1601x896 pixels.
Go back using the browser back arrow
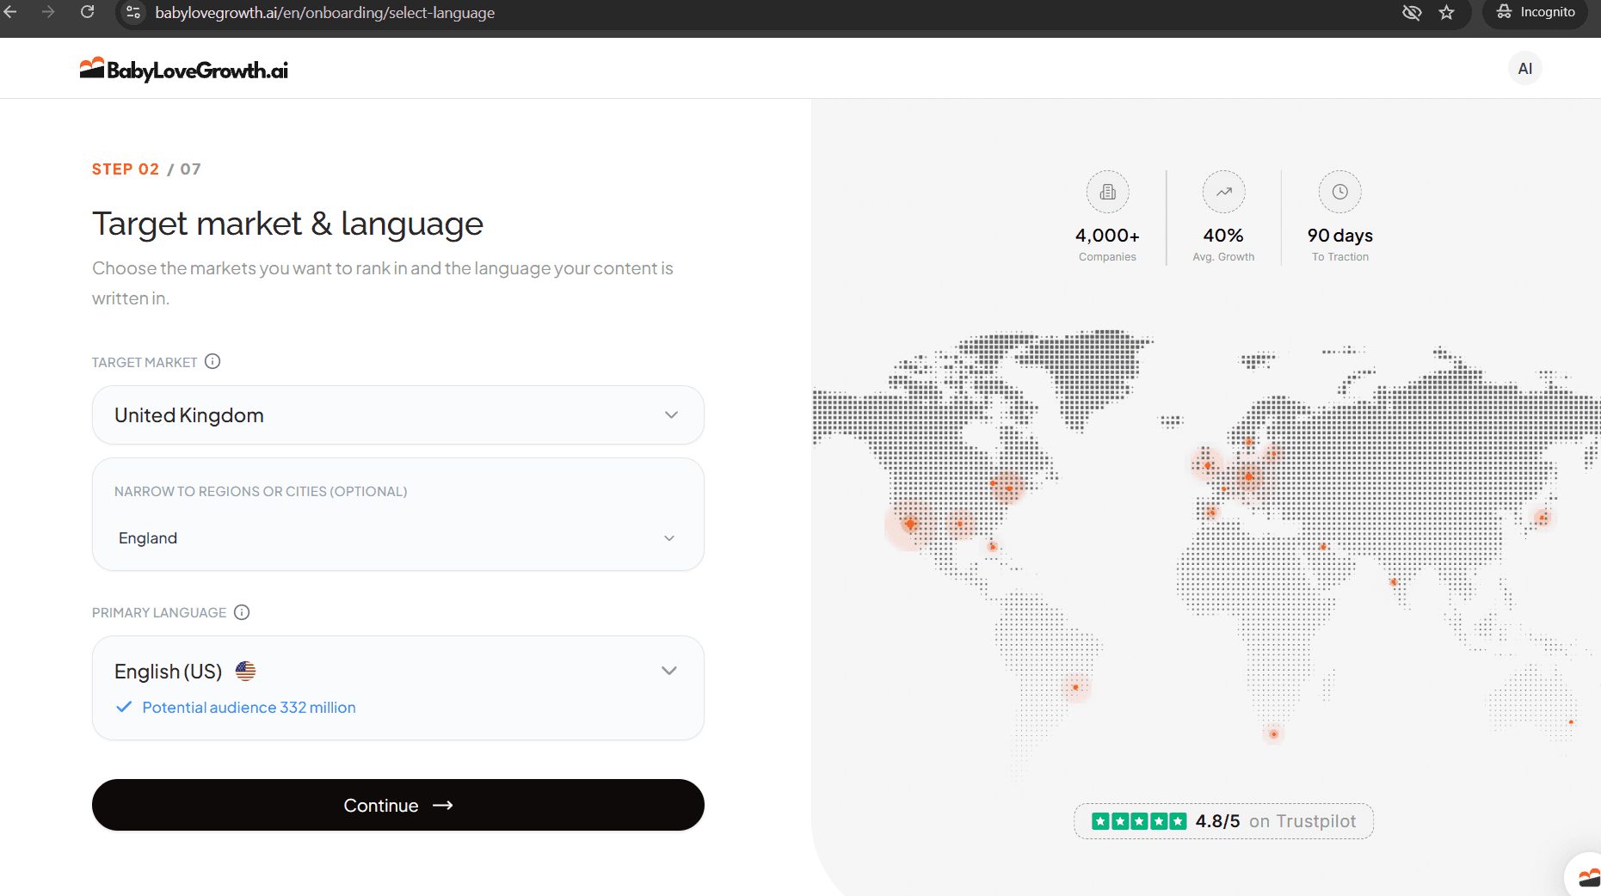[x=11, y=12]
